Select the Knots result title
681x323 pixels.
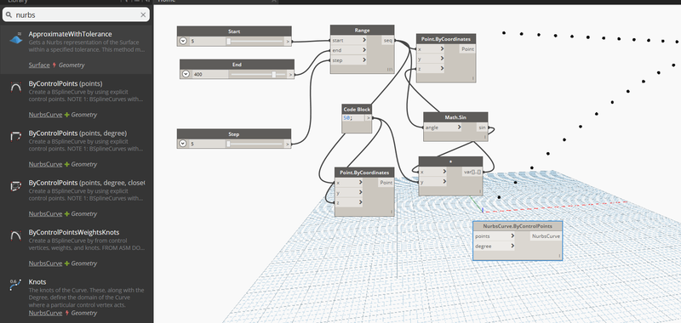click(x=37, y=282)
